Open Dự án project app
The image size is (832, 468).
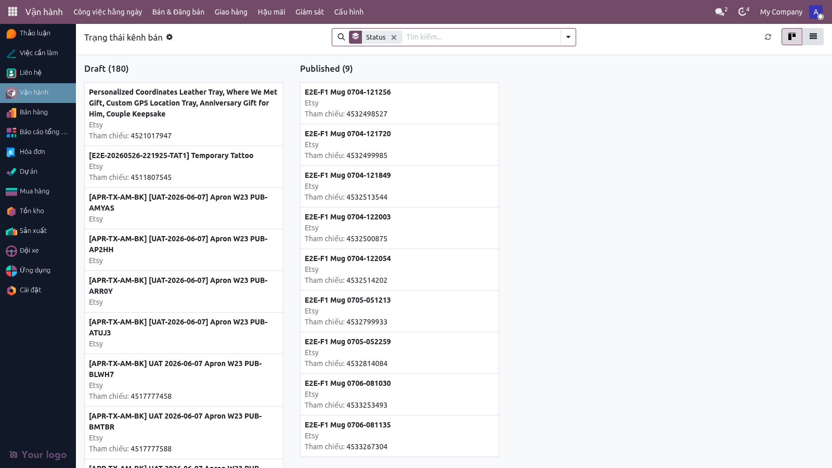[x=38, y=172]
